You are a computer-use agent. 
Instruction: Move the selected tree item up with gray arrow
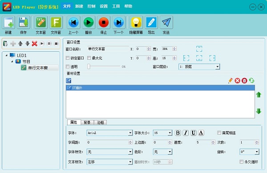[x=20, y=44]
